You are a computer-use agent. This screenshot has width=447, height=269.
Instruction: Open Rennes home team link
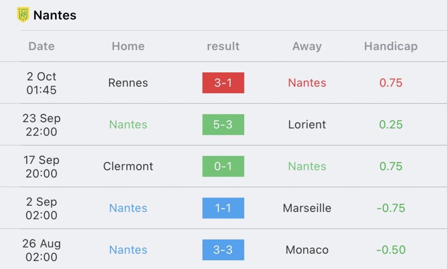(128, 83)
